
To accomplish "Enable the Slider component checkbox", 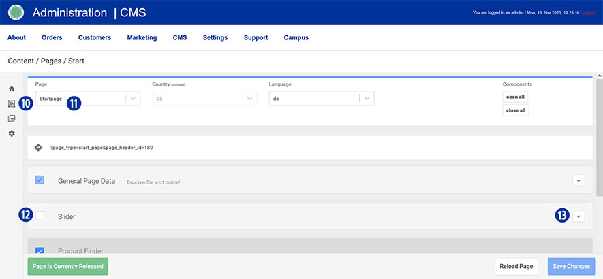I will (x=40, y=216).
